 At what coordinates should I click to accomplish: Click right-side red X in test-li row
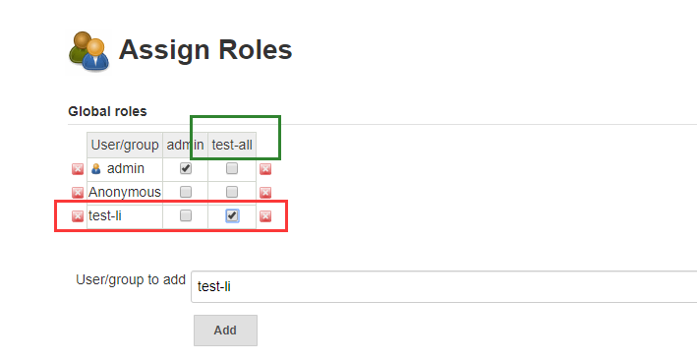265,216
